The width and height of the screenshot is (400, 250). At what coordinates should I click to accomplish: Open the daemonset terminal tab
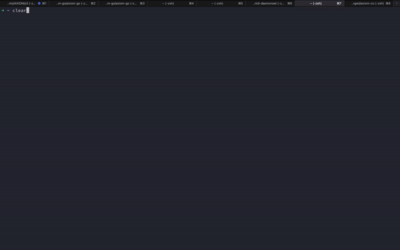coord(270,3)
